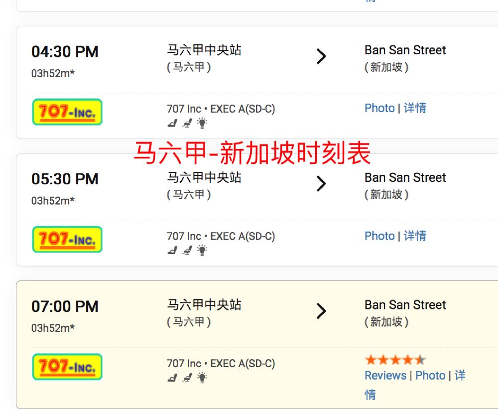Click the route arrow in 05:30 PM trip
Viewport: 498px width, 409px height.
321,184
